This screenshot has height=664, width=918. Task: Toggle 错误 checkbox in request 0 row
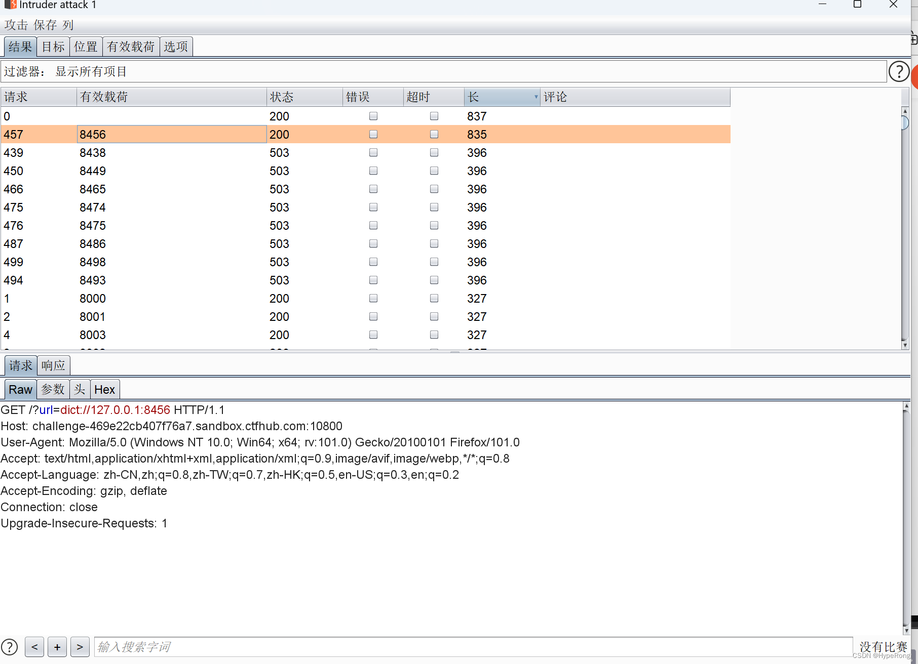point(373,116)
